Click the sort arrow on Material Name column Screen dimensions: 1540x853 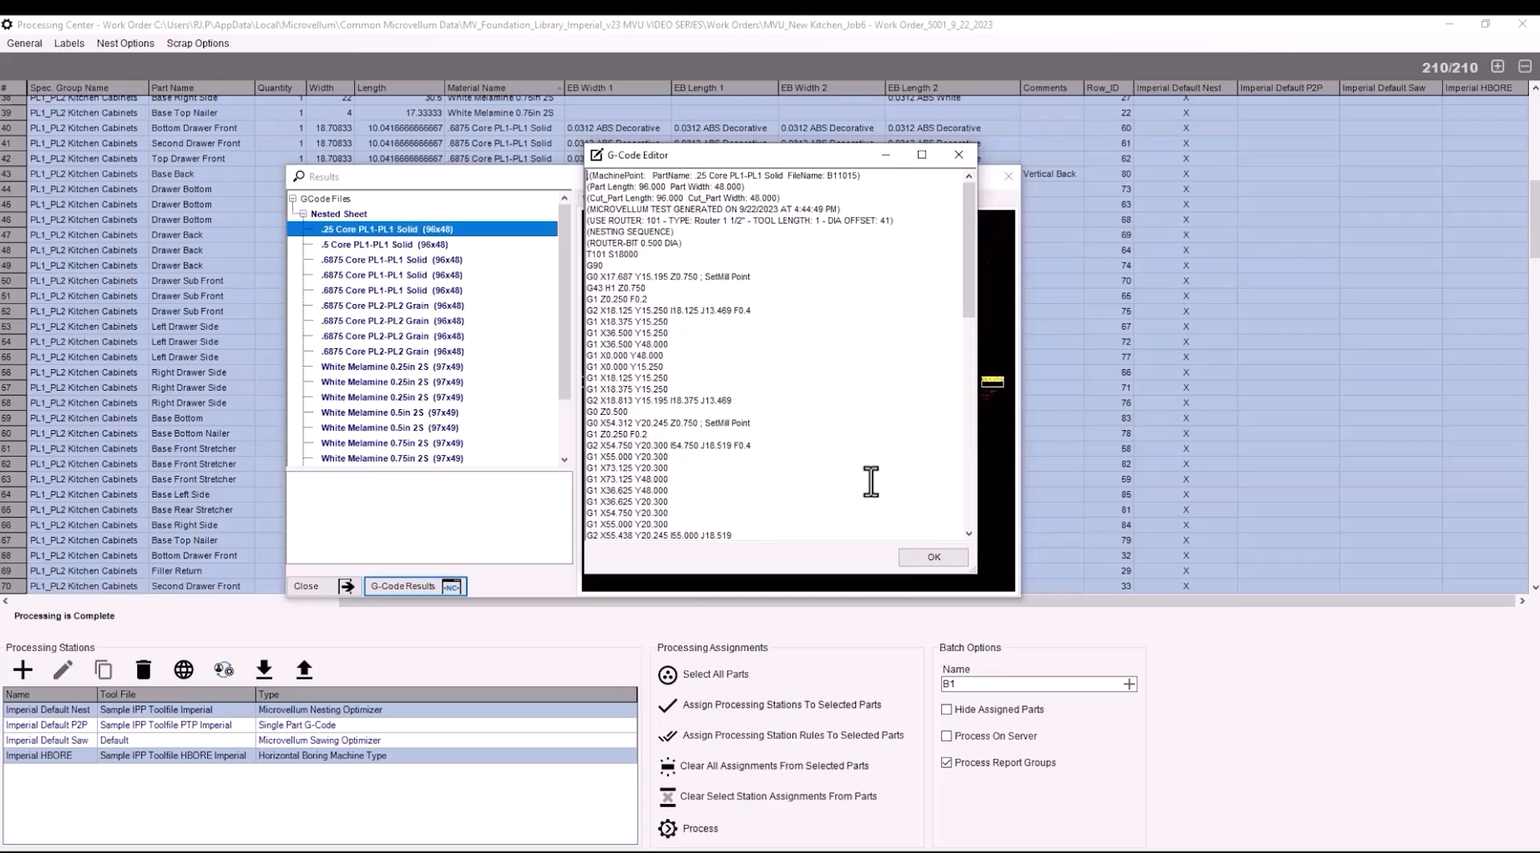559,88
